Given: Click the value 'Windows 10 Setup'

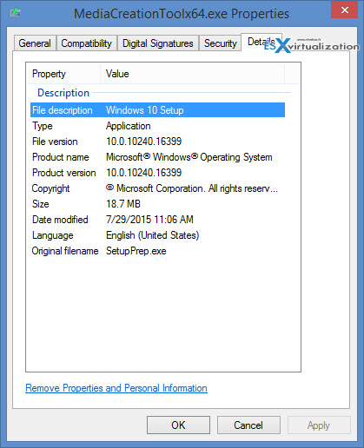Looking at the screenshot, I should [x=145, y=110].
